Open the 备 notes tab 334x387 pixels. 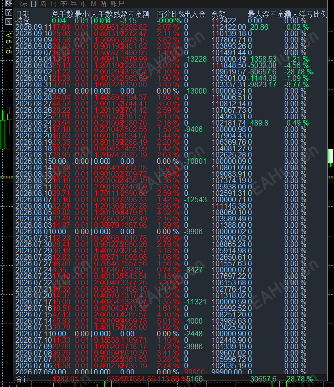click(x=104, y=4)
